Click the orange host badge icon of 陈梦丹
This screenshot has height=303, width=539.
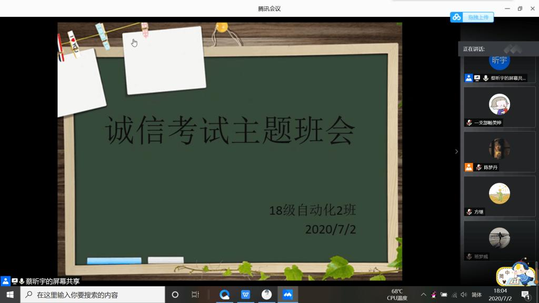[468, 167]
